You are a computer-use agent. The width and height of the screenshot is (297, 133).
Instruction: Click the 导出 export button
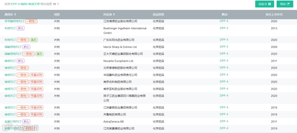click(x=285, y=4)
